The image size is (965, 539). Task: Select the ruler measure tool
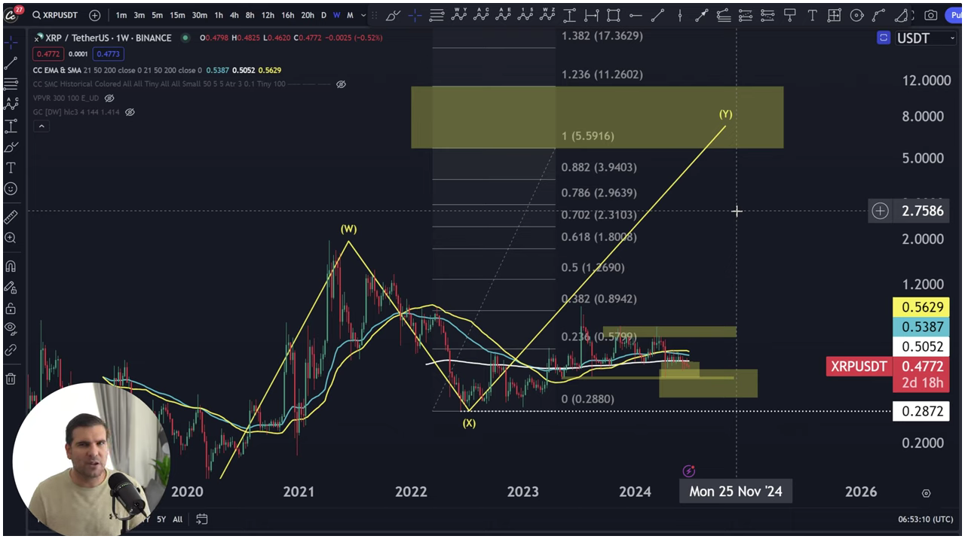pyautogui.click(x=11, y=217)
